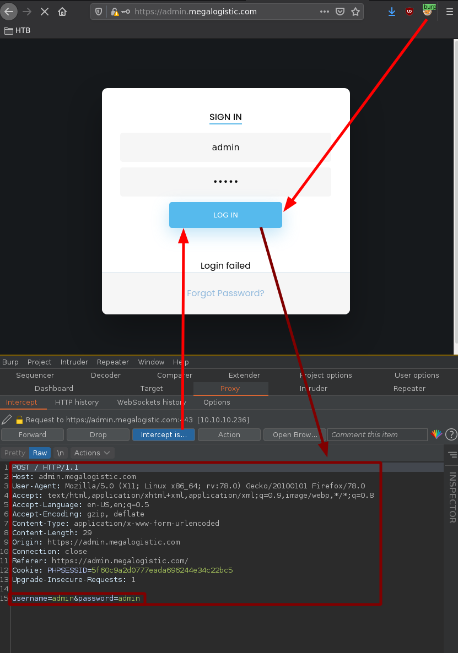This screenshot has width=458, height=653.
Task: Select the Intercept sub-tab
Action: point(21,402)
